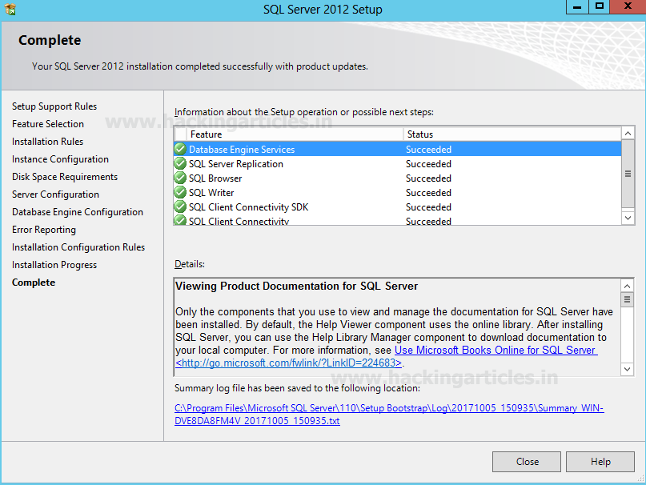Click the feature list scrollbar thumb
This screenshot has height=485, width=646.
[x=628, y=174]
